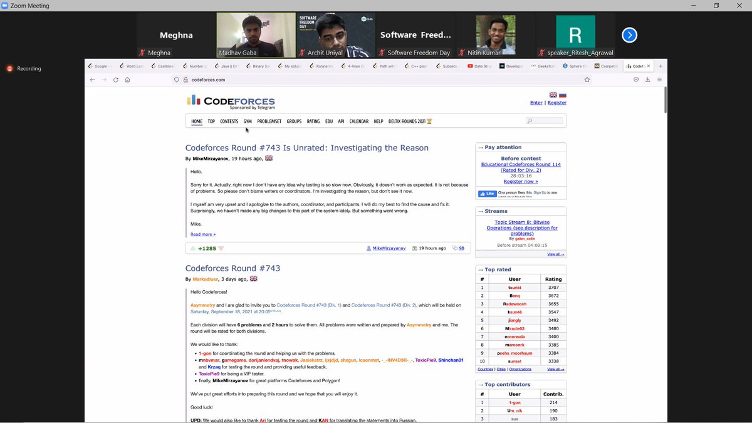This screenshot has width=752, height=423.
Task: Switch site language to English flag
Action: click(x=553, y=95)
